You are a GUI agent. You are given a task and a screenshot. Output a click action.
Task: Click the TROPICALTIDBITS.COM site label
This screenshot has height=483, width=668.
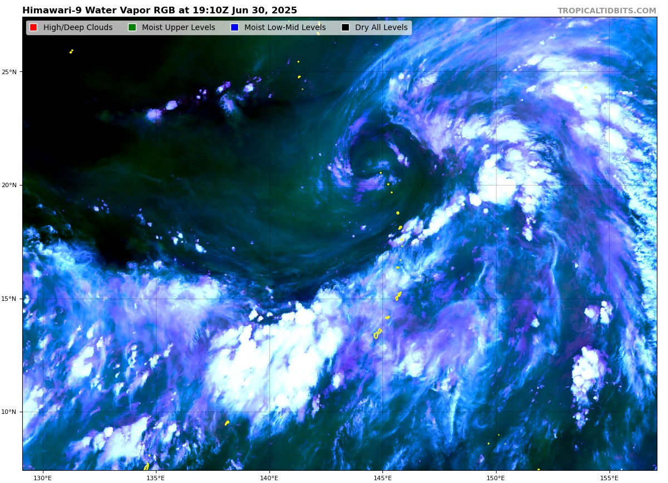click(607, 11)
